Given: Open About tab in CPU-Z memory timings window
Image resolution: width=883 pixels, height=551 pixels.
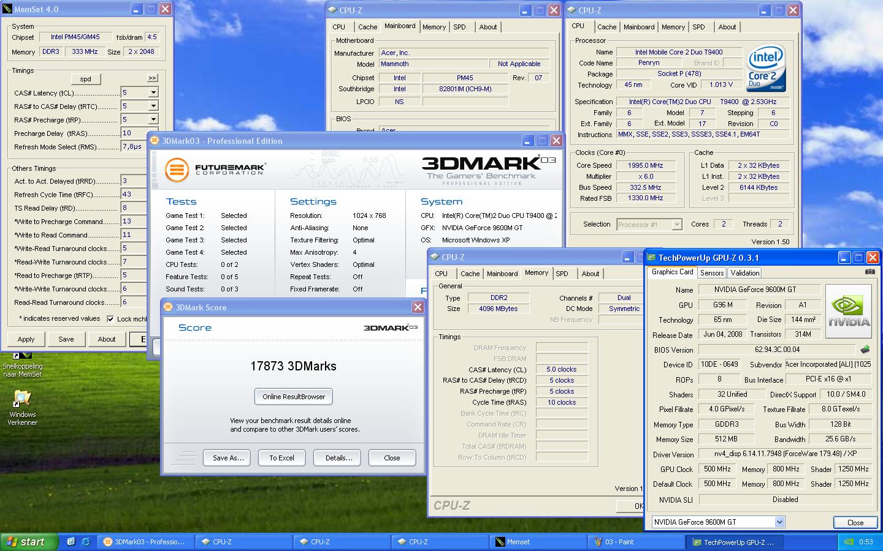Looking at the screenshot, I should (591, 274).
